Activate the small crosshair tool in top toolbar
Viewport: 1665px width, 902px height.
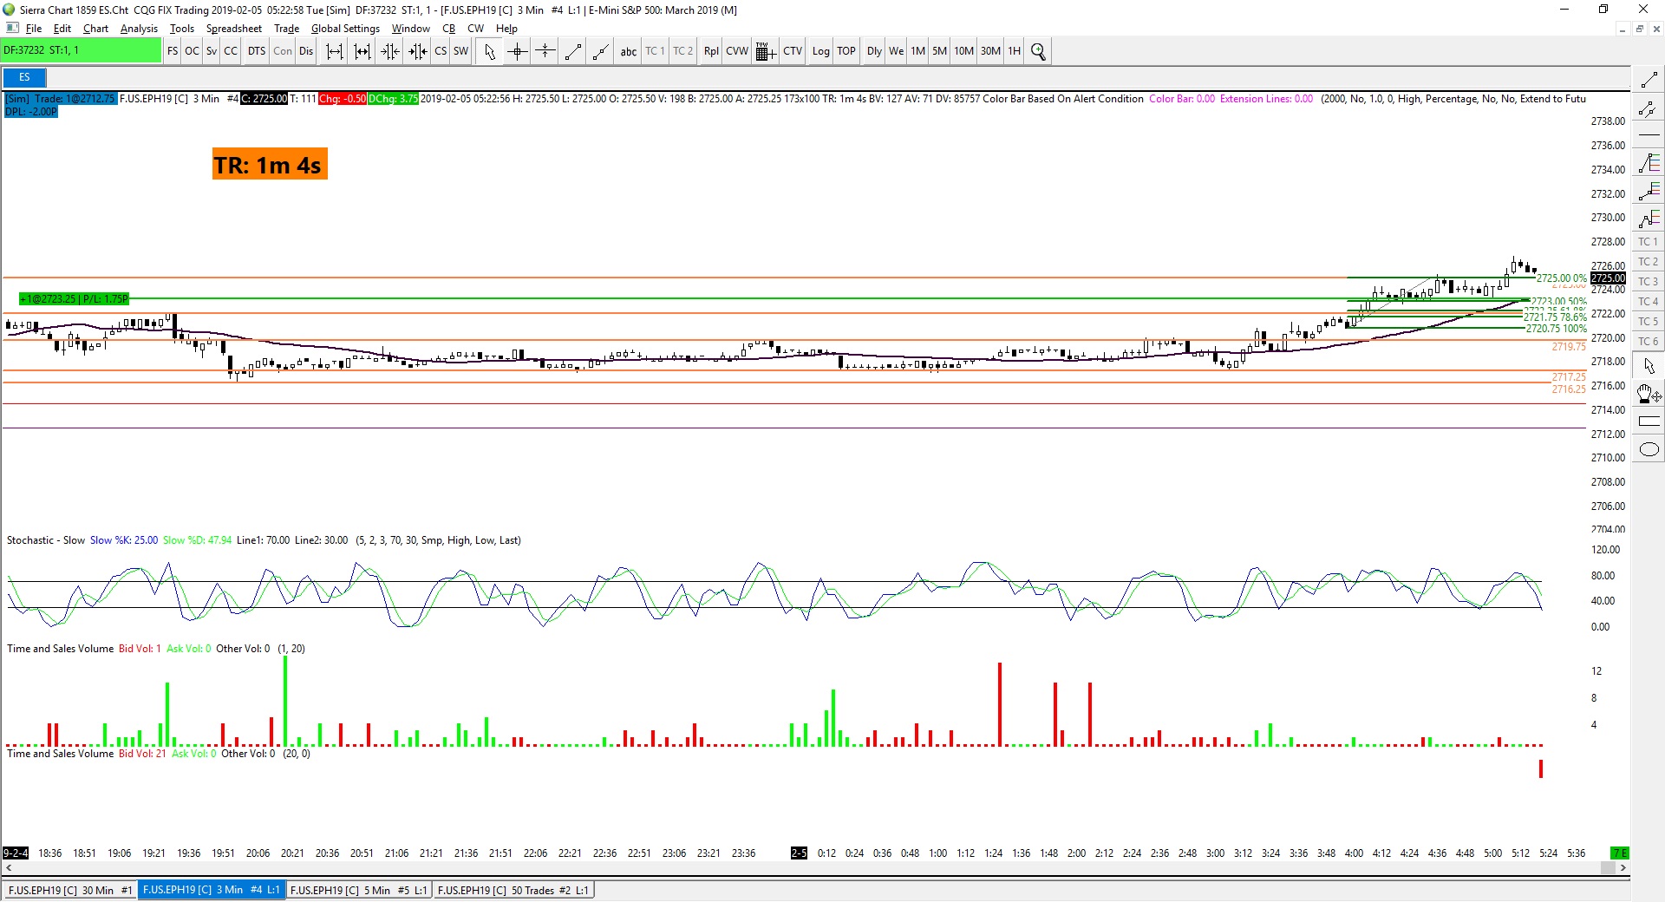[x=545, y=51]
